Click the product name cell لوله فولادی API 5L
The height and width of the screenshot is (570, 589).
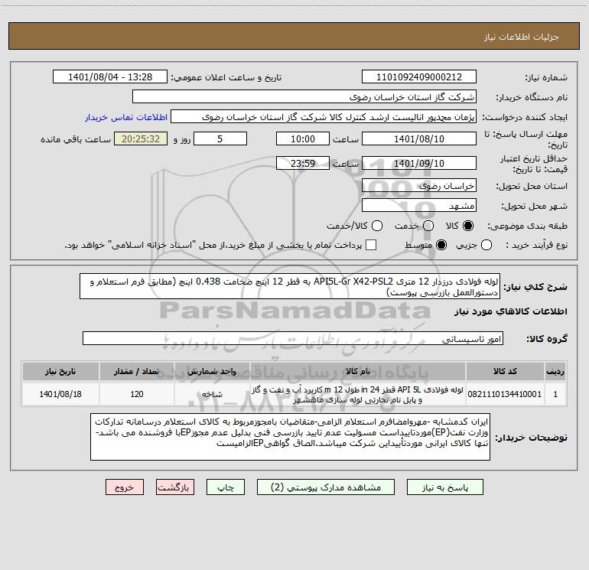pyautogui.click(x=358, y=394)
